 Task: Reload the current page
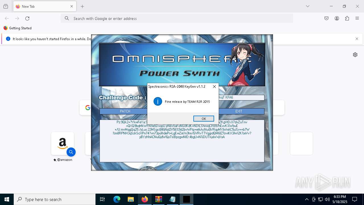(x=27, y=19)
